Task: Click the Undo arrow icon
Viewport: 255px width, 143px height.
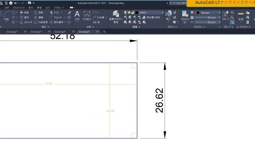Action: click(x=16, y=3)
